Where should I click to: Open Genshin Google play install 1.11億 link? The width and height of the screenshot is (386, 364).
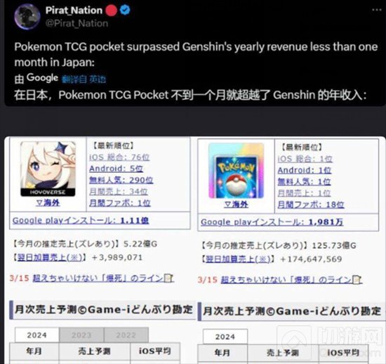pyautogui.click(x=81, y=221)
